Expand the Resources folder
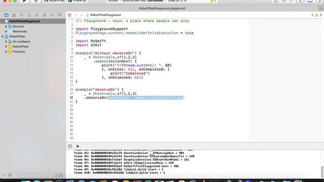Viewport: 324px width, 182px height. point(6,31)
